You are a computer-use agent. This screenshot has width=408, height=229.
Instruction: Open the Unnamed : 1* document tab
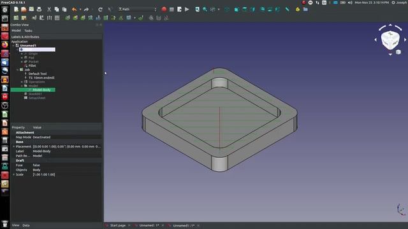point(149,225)
